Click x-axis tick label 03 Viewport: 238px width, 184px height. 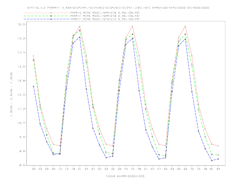tap(40, 169)
